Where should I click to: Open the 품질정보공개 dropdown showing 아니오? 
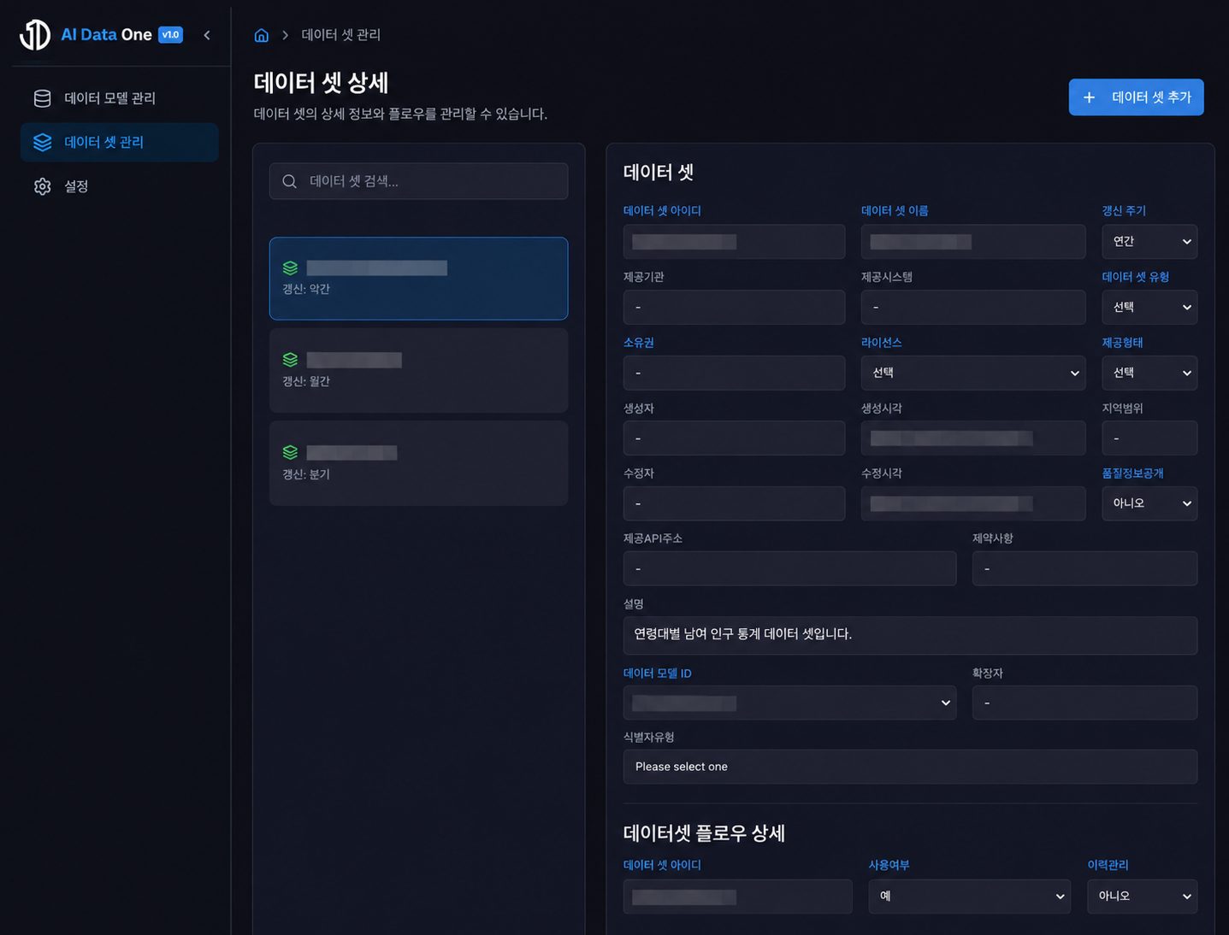point(1149,503)
